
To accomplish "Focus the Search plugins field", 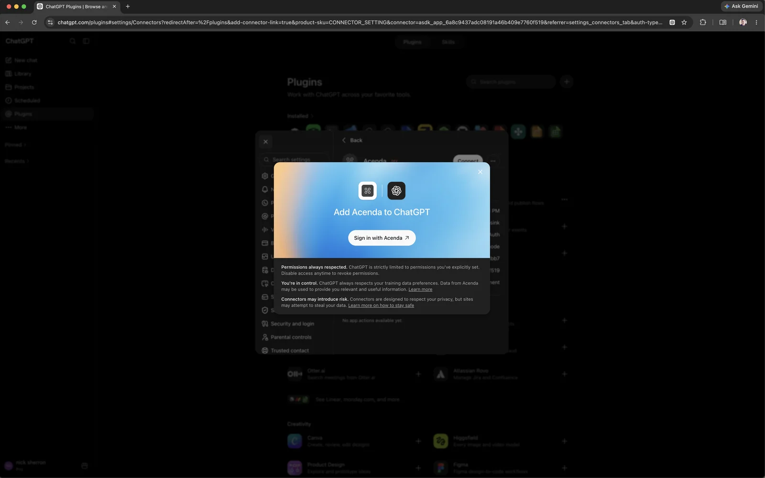I will (x=511, y=82).
